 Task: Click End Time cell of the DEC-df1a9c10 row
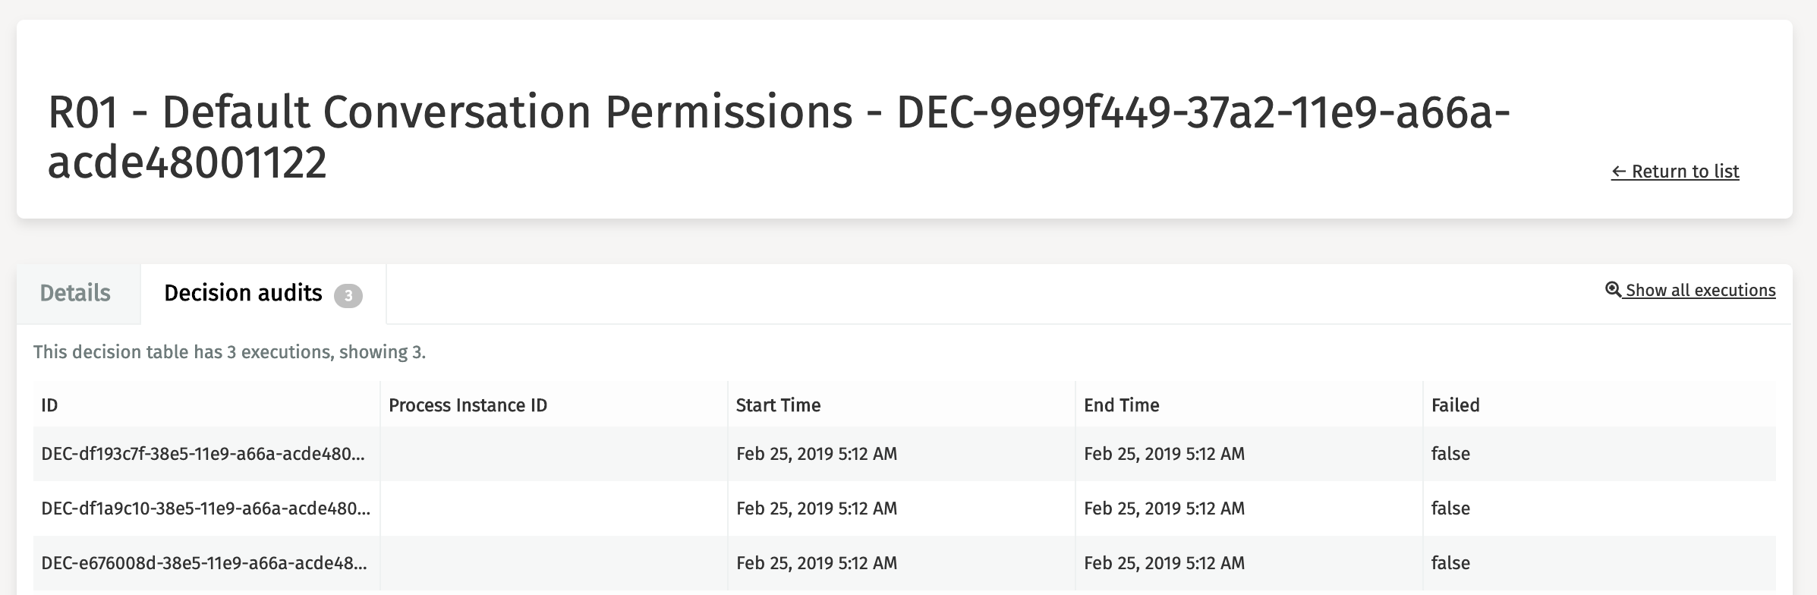[1164, 508]
